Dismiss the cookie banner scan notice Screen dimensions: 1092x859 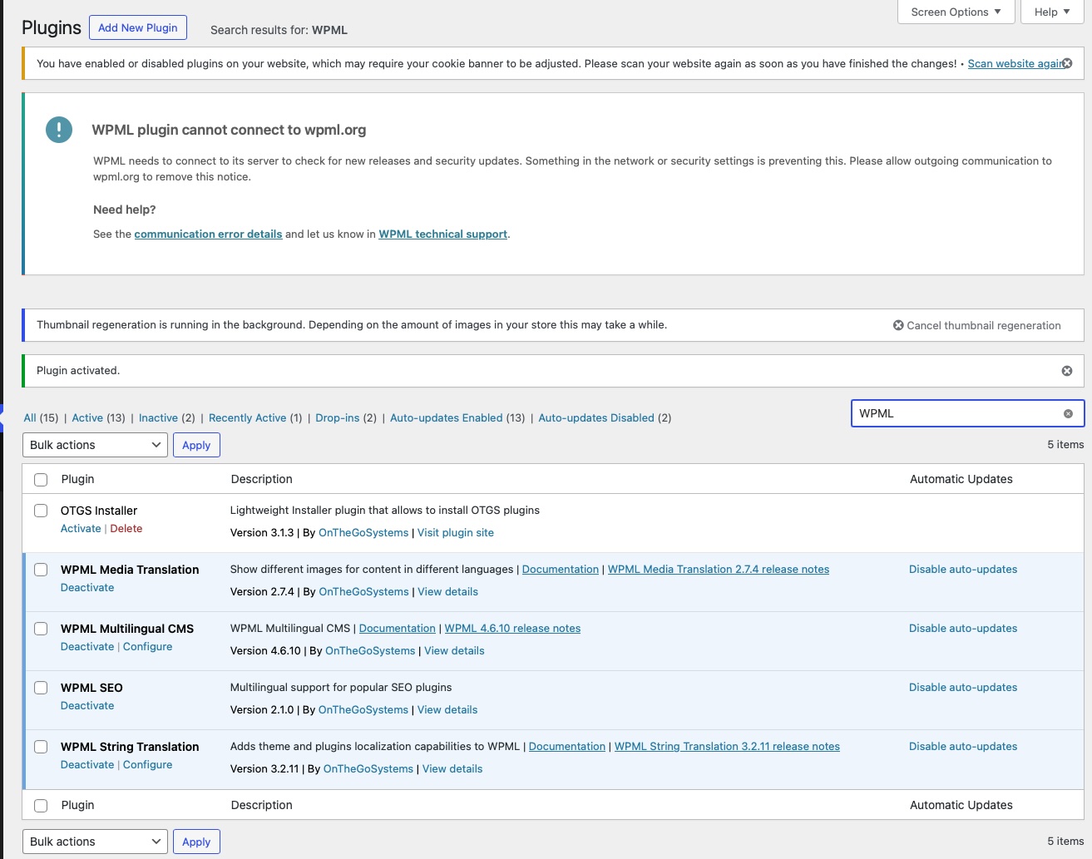1067,63
